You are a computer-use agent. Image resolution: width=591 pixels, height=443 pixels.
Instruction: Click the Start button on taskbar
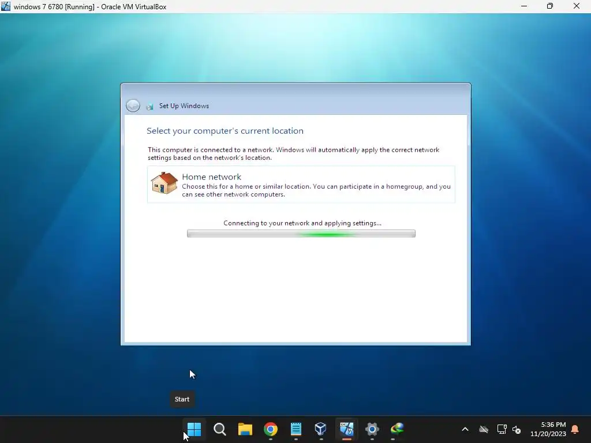[x=194, y=429]
